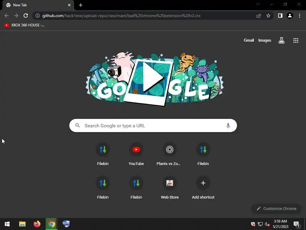Open Customize Chrome
This screenshot has height=230, width=306.
pos(276,209)
